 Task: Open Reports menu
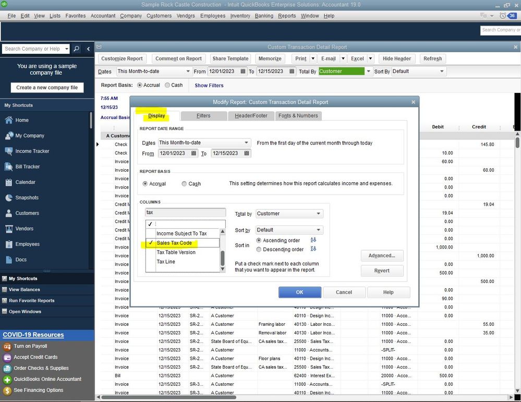click(x=287, y=16)
